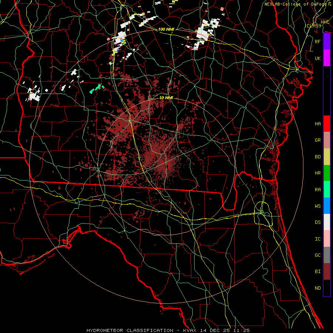Click the DS white legend swatch
The image size is (333, 333).
pyautogui.click(x=327, y=222)
